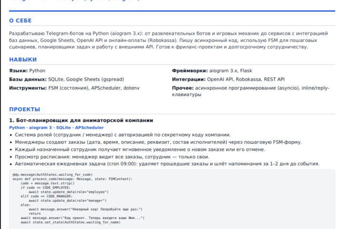Click code line 'code = message.text.strip()'
This screenshot has width=343, height=229.
click(48, 183)
